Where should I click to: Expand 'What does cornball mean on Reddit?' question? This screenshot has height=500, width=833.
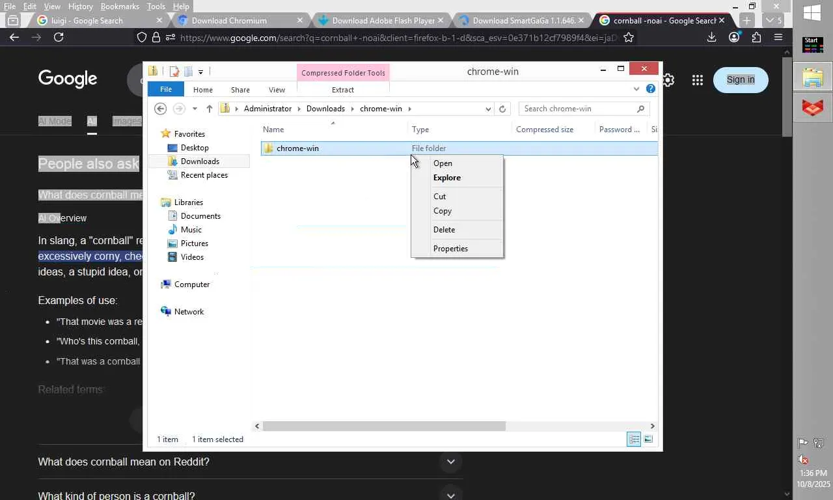tap(450, 462)
